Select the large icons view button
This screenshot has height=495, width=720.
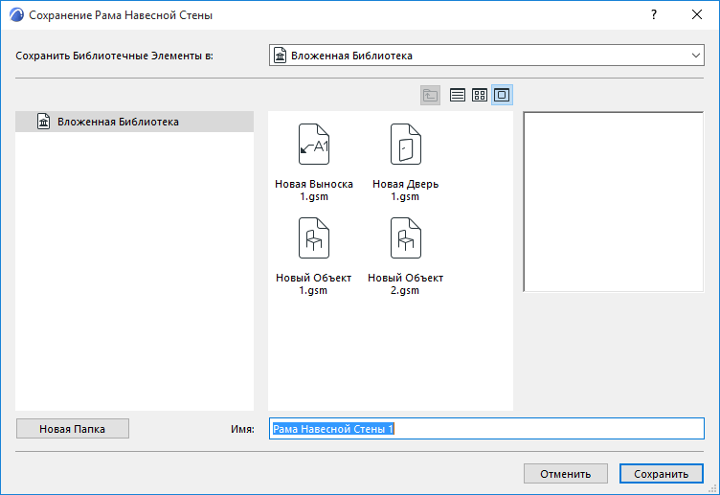[x=502, y=95]
